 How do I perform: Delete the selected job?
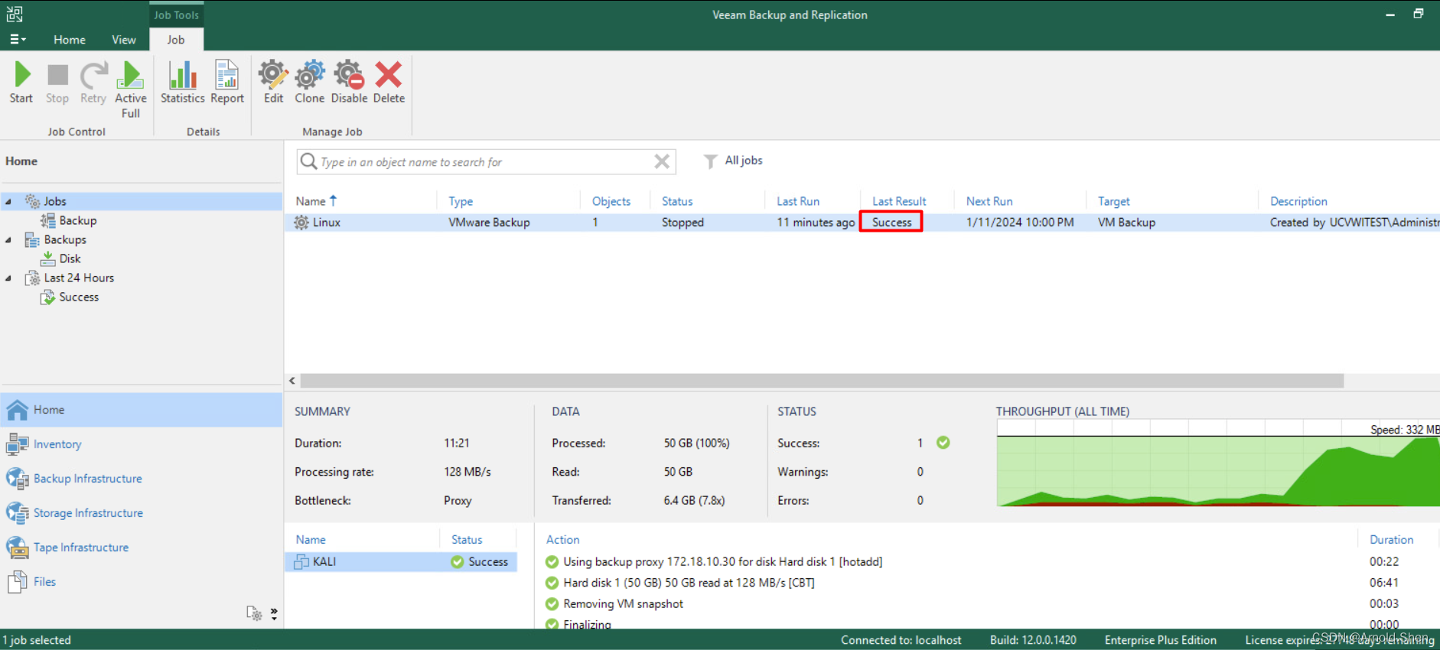(389, 83)
